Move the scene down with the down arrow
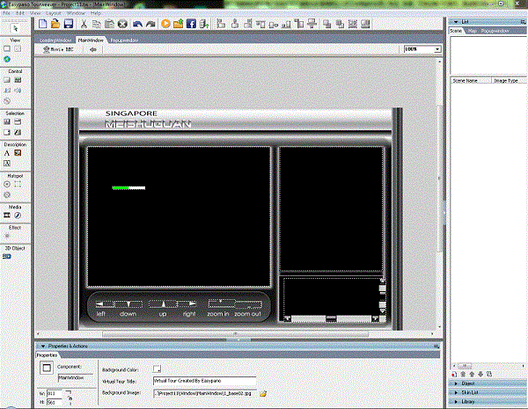The image size is (528, 409). coord(480,375)
